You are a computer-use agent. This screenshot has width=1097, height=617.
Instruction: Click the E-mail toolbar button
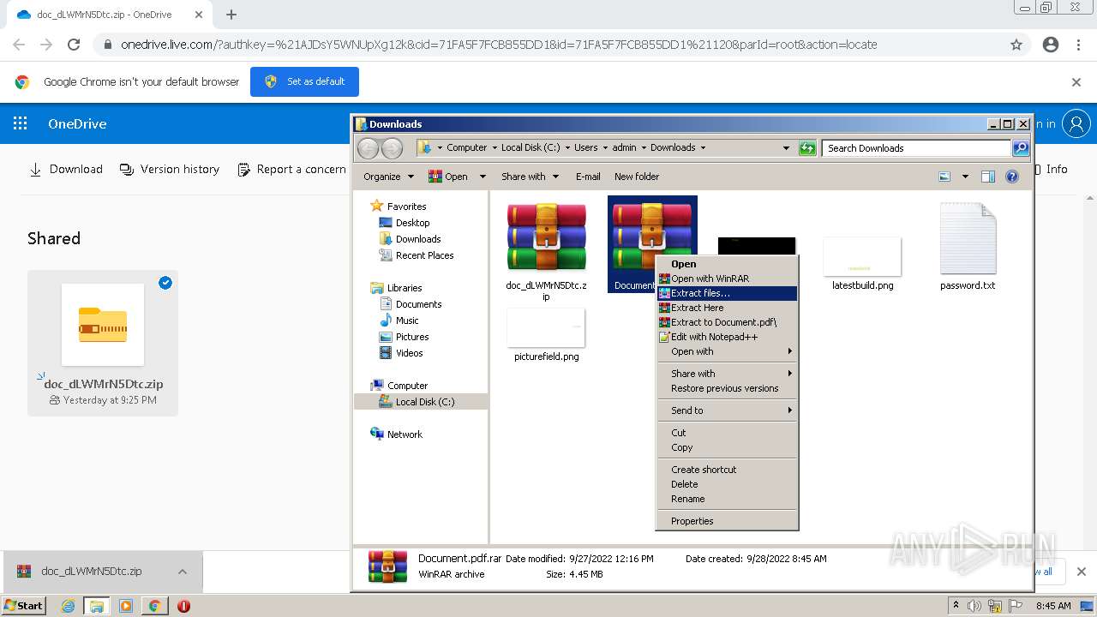[588, 177]
